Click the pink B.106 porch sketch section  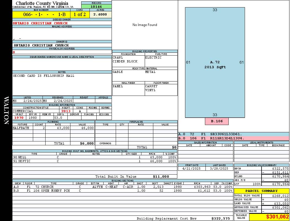[217, 121]
